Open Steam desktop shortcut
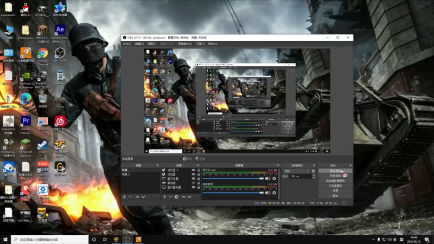This screenshot has height=244, width=434. tap(43, 146)
